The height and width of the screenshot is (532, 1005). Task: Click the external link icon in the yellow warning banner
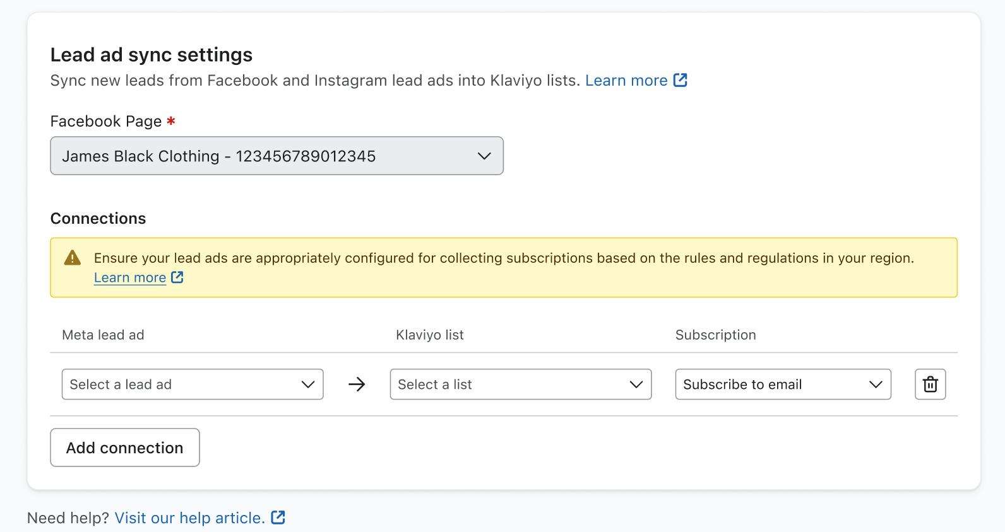click(x=177, y=277)
